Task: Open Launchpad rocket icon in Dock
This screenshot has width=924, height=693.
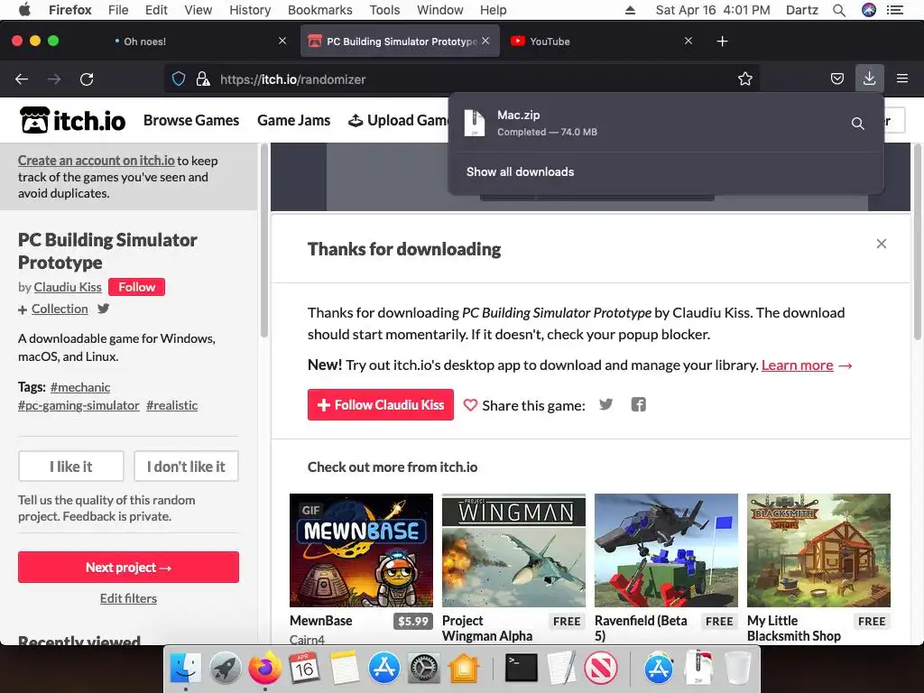Action: coord(225,669)
